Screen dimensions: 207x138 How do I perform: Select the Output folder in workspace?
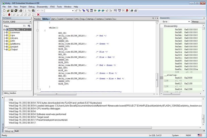15,49
